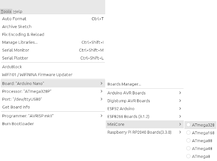
Task: Launch the Serial Plotter
Action: tap(53, 58)
